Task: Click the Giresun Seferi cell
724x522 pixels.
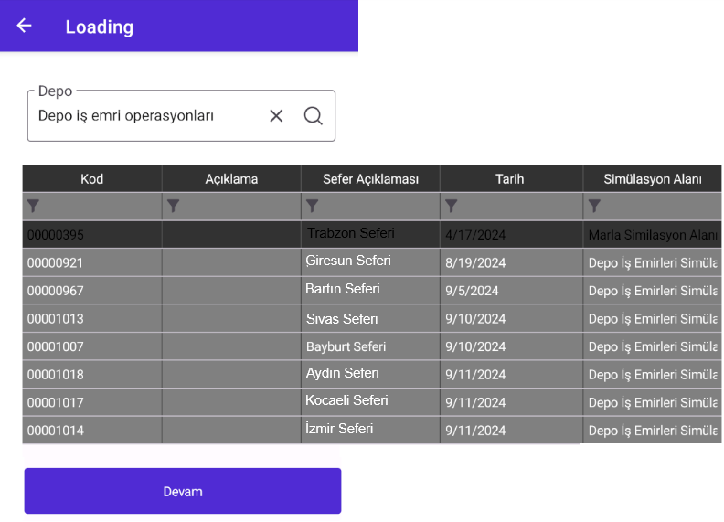Action: 370,263
